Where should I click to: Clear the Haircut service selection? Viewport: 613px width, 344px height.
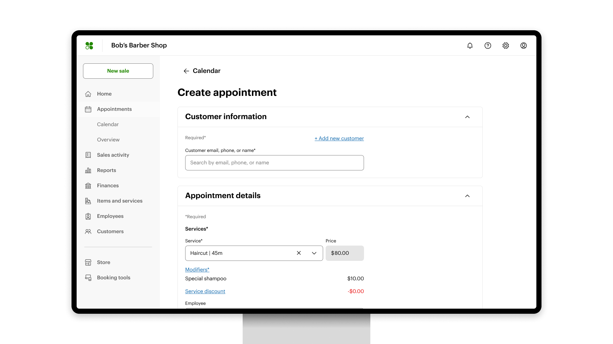click(299, 253)
